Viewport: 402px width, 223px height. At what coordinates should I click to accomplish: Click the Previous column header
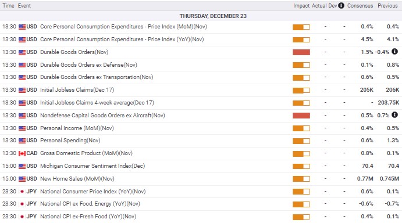click(387, 6)
